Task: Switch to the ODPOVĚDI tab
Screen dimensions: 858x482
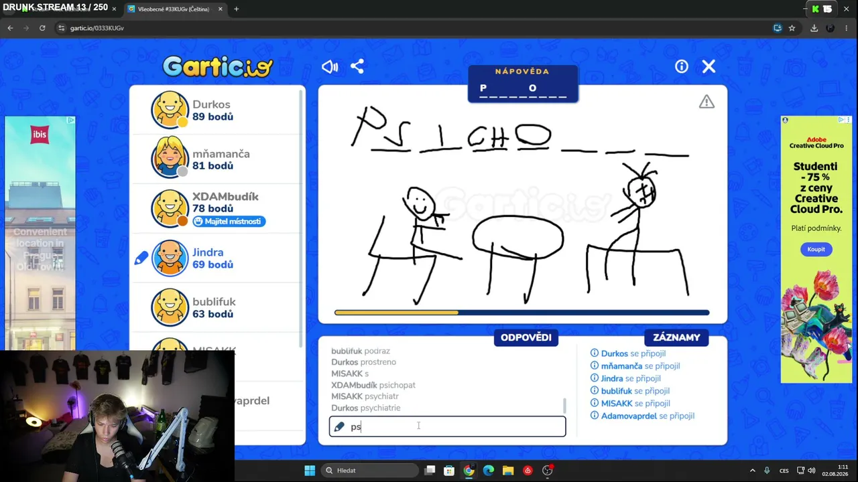Action: click(526, 337)
